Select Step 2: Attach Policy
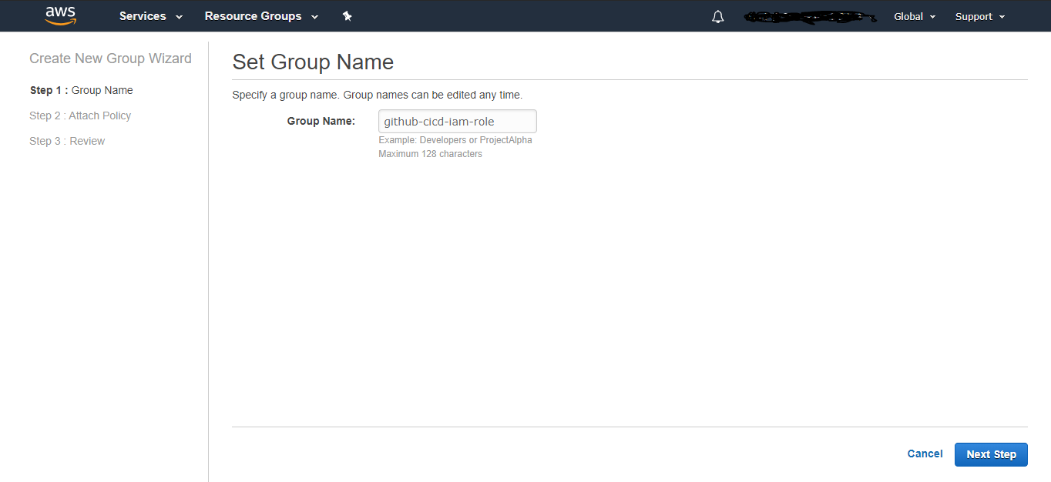Screen dimensions: 1051x482 80,115
